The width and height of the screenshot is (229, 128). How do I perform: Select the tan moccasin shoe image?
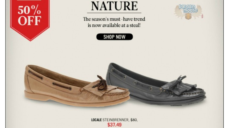tap(77, 86)
